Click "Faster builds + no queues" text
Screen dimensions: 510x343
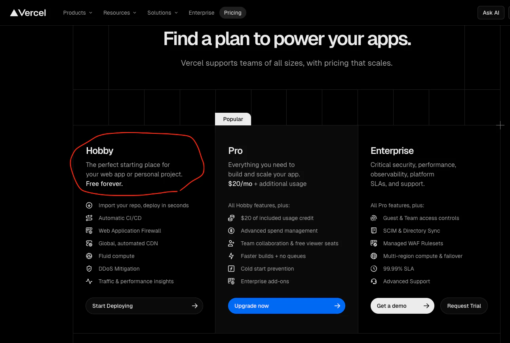coord(273,256)
